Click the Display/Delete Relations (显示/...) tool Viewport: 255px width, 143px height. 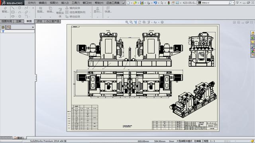point(98,10)
